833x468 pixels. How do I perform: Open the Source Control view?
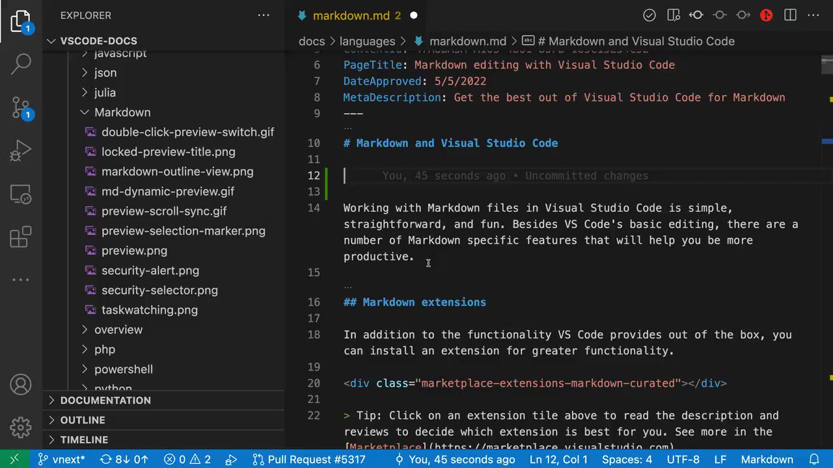click(x=20, y=107)
